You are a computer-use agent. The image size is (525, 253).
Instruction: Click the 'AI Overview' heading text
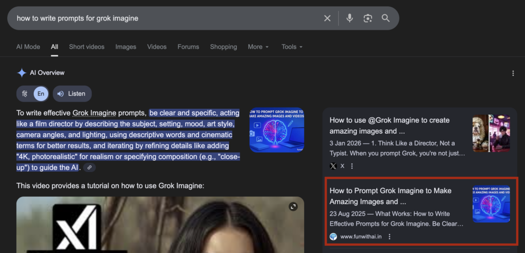coord(47,73)
